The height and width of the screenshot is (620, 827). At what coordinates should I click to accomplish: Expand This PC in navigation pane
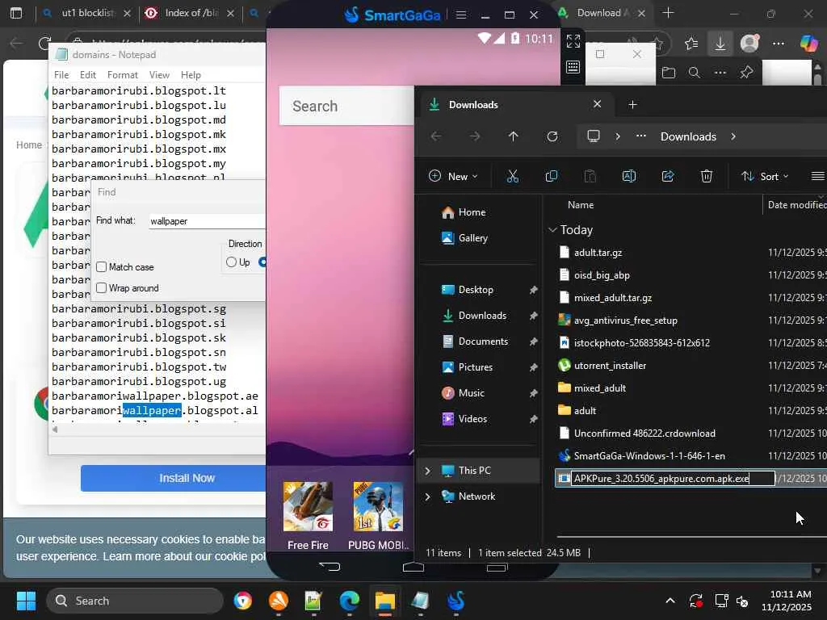428,471
